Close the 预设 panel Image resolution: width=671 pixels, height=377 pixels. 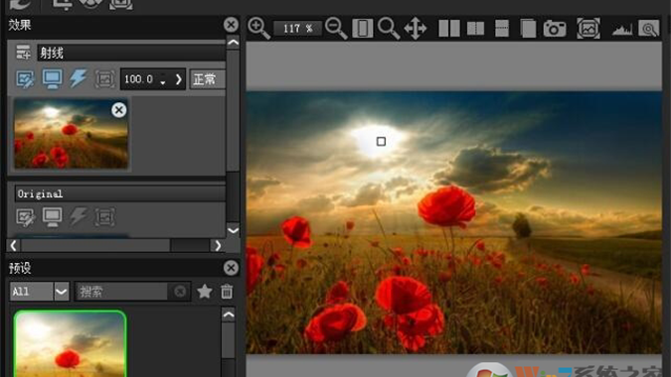coord(231,268)
